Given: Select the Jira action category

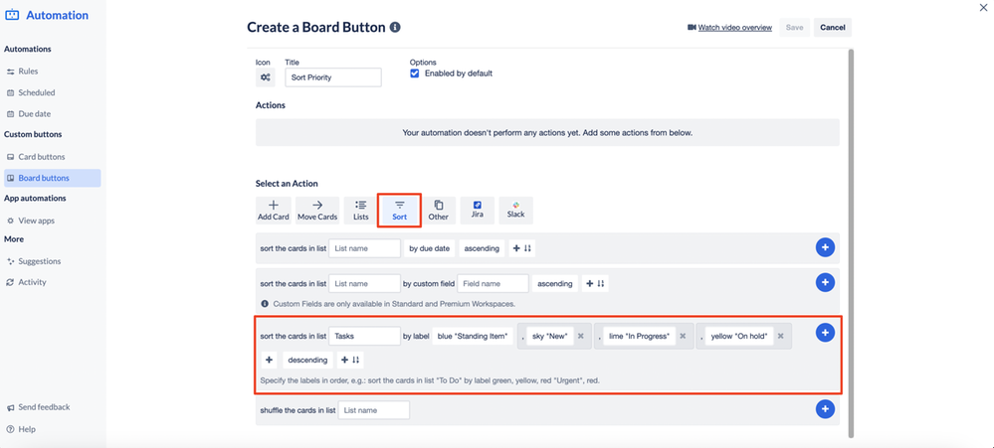Looking at the screenshot, I should coord(478,211).
